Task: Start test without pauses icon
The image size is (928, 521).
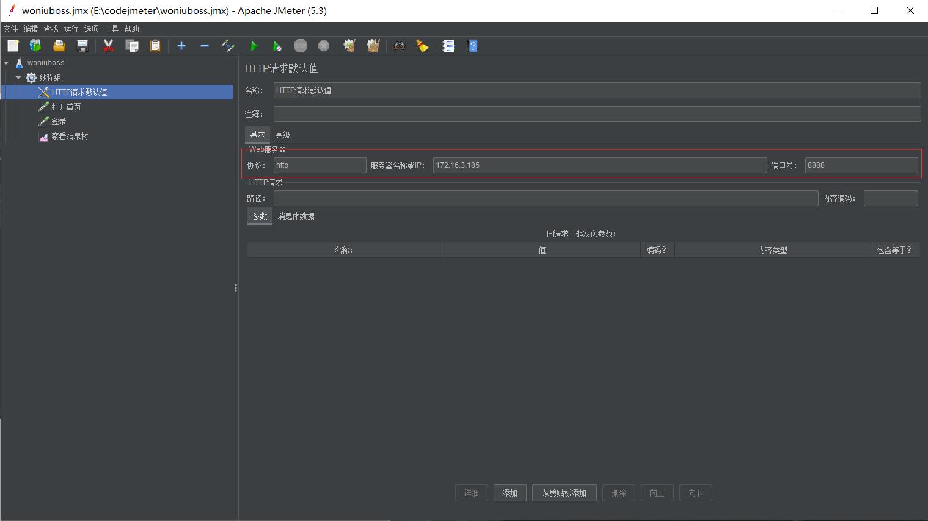Action: point(277,46)
